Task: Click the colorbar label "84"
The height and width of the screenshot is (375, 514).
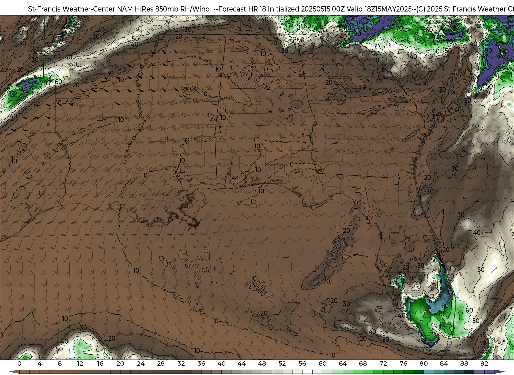Action: click(x=444, y=363)
